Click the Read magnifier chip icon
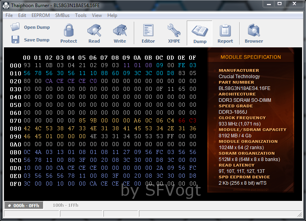 click(94, 30)
